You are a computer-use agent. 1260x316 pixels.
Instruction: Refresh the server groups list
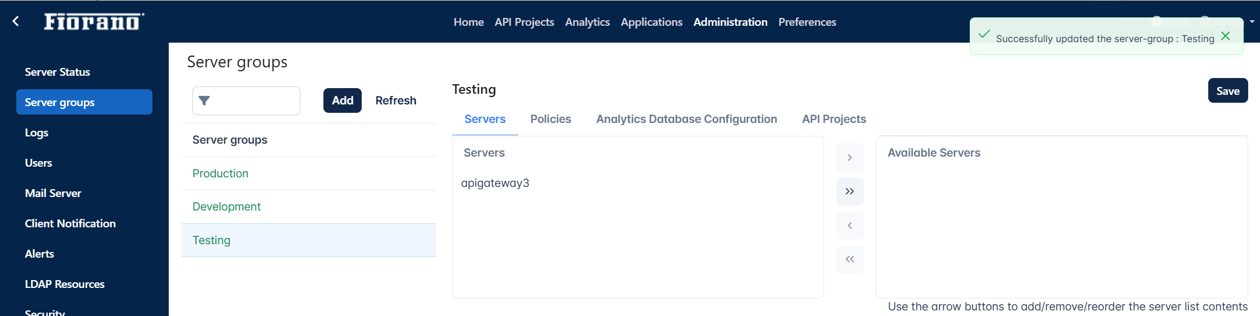(x=396, y=100)
